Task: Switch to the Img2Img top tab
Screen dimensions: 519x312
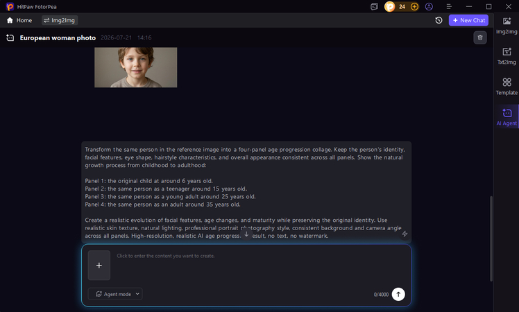Action: tap(60, 20)
